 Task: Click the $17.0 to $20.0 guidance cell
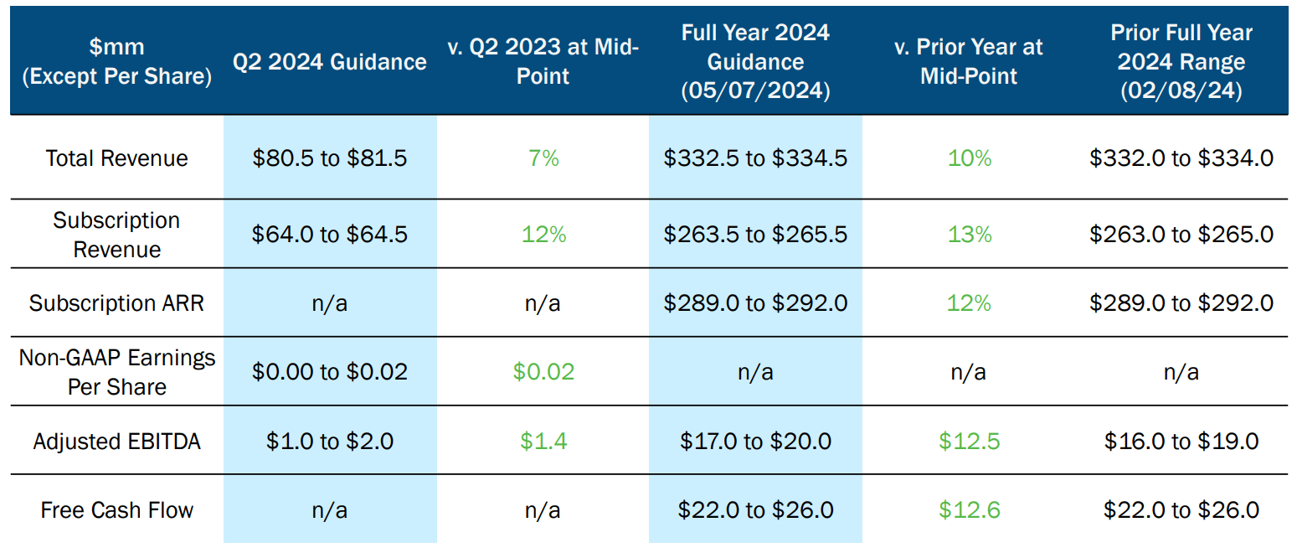click(x=754, y=442)
